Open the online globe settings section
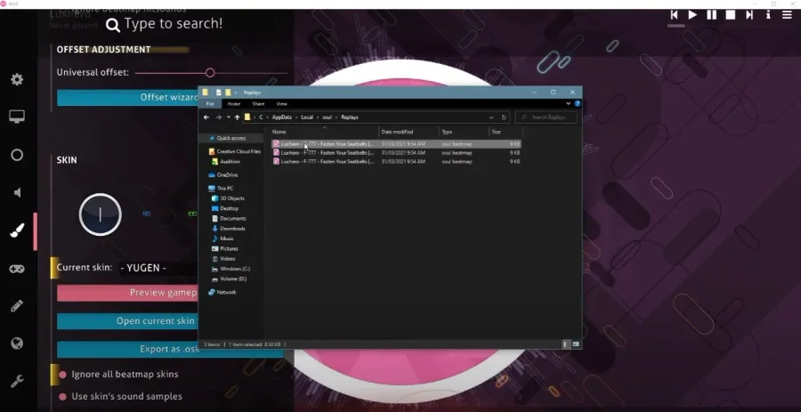The width and height of the screenshot is (801, 412). 17,343
